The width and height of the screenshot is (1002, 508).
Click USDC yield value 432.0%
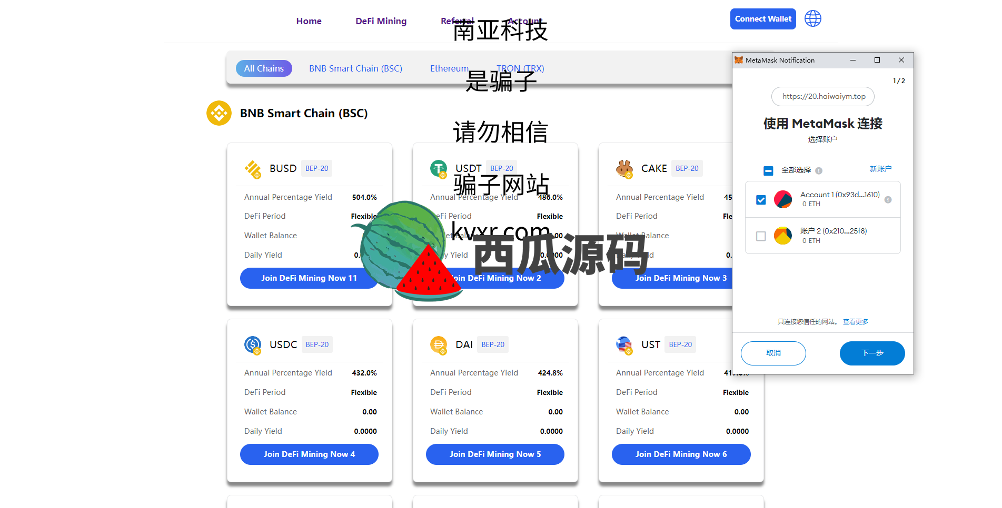pyautogui.click(x=364, y=373)
